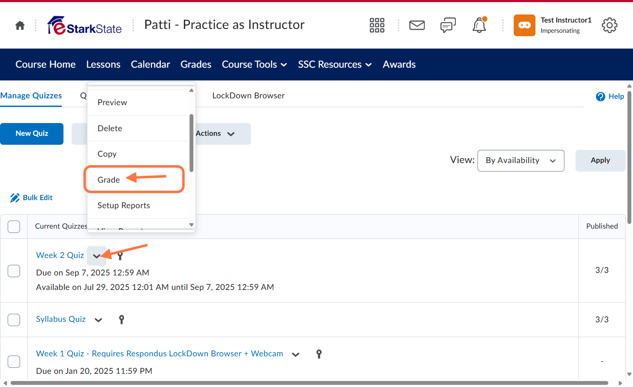633x387 pixels.
Task: Open the By Availability view dropdown
Action: point(521,161)
